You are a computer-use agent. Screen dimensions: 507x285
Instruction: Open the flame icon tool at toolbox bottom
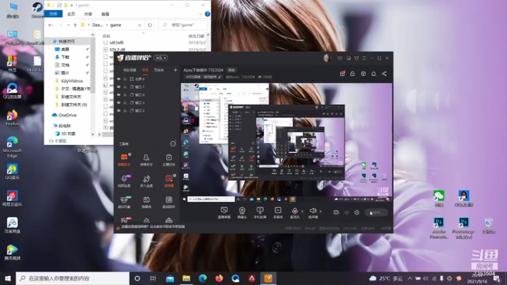(x=146, y=220)
